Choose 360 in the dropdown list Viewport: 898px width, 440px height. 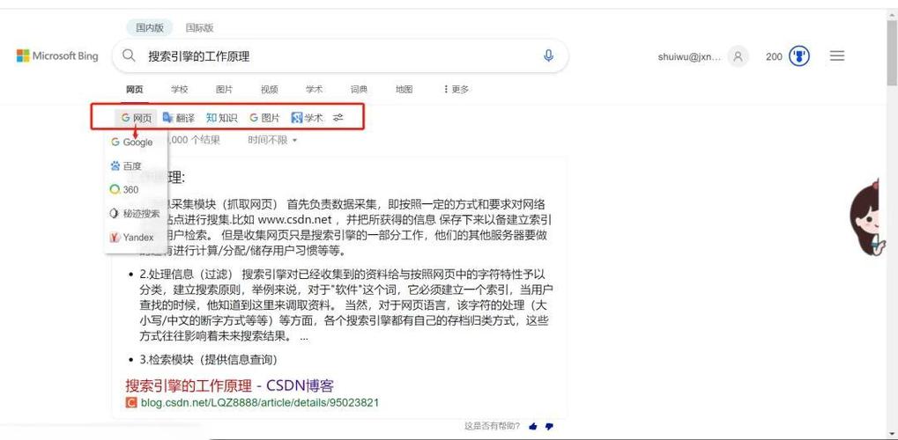coord(124,189)
